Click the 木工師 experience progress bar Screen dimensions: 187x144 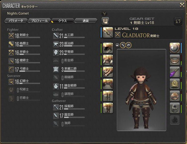point(74,37)
